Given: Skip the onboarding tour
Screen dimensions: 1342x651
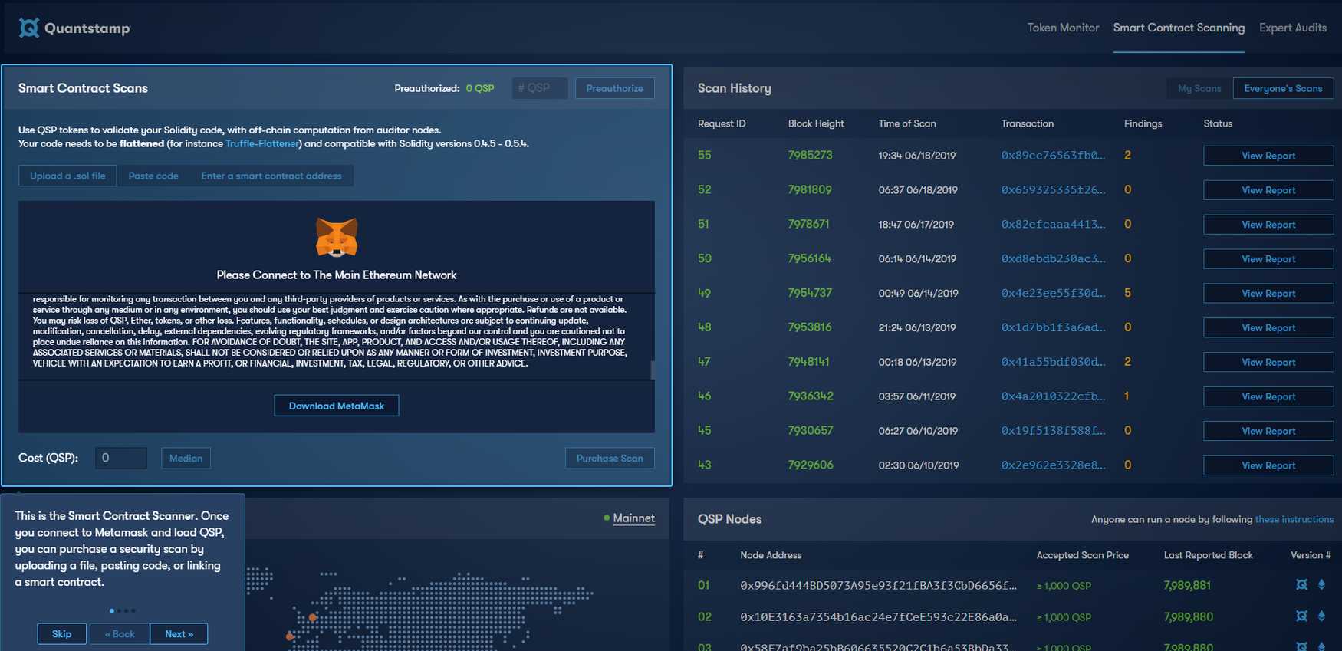Looking at the screenshot, I should click(x=61, y=634).
